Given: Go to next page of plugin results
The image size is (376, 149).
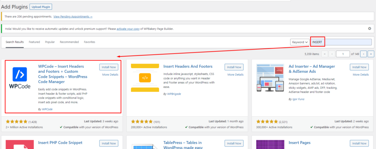Looking at the screenshot, I should point(364,54).
